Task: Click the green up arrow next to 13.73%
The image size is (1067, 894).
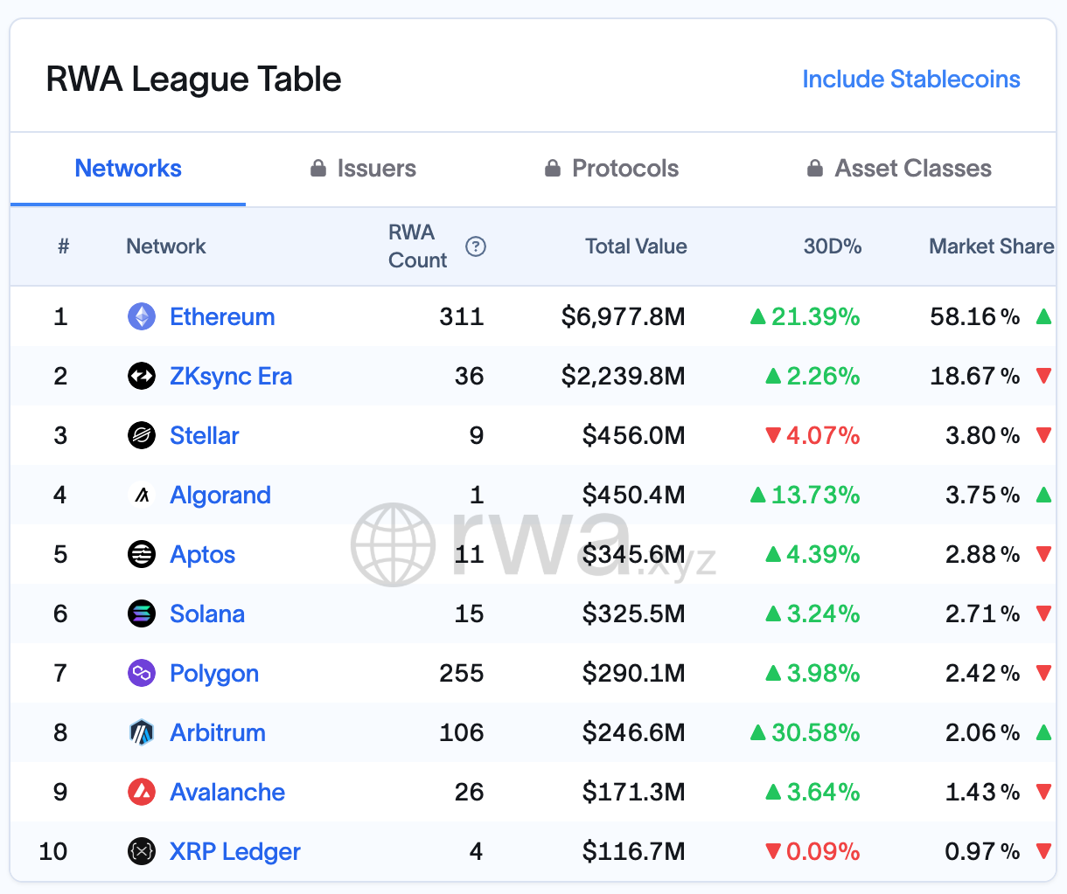Action: coord(758,495)
